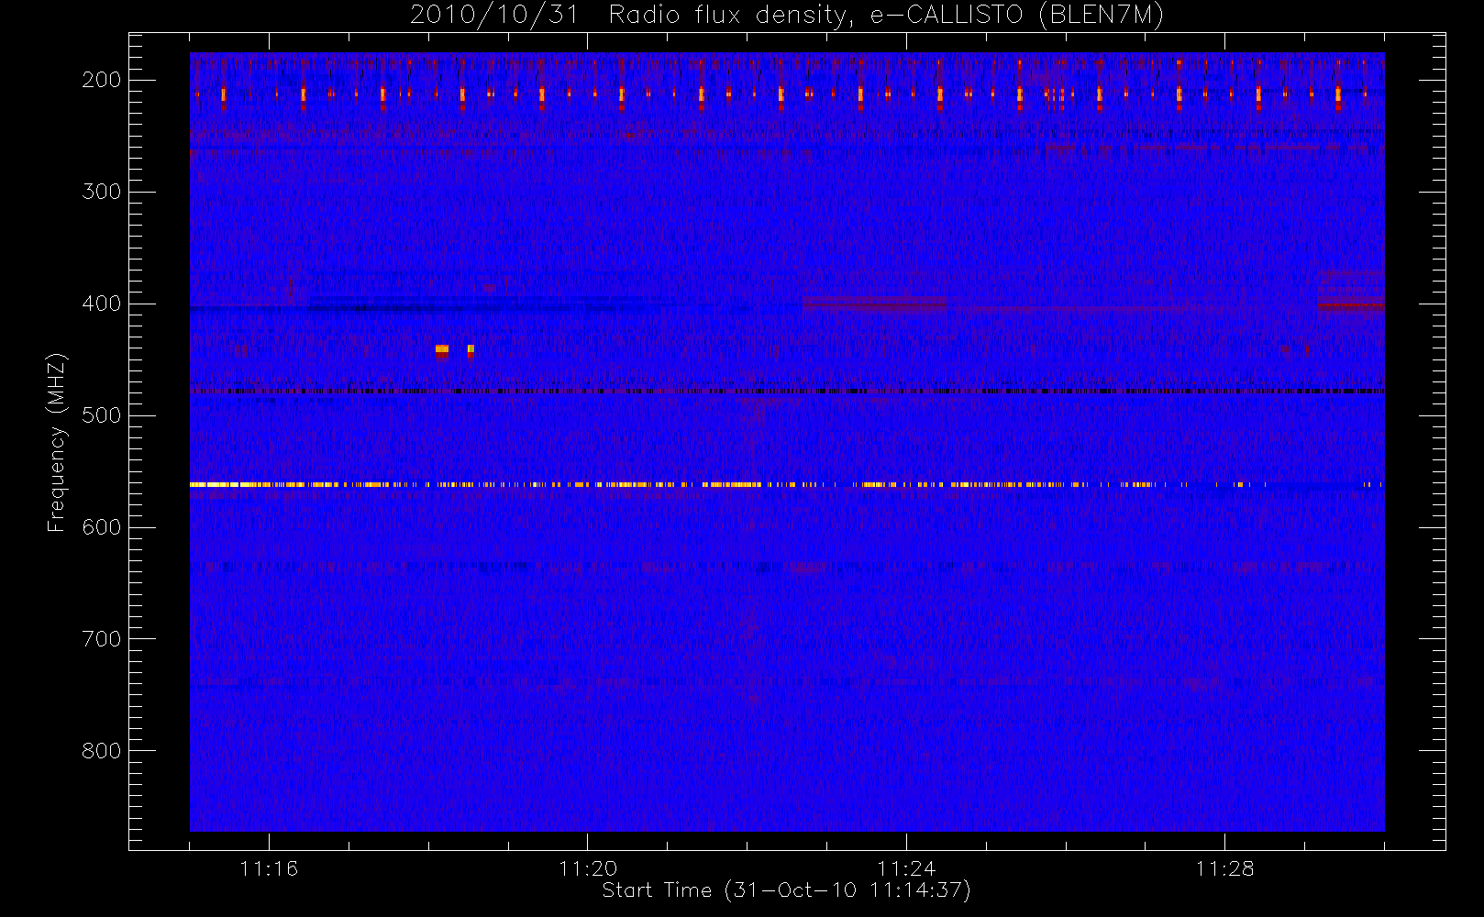Screen dimensions: 1484x917
Task: Click the bright yellow interference line near 560 MHz
Action: pos(787,484)
